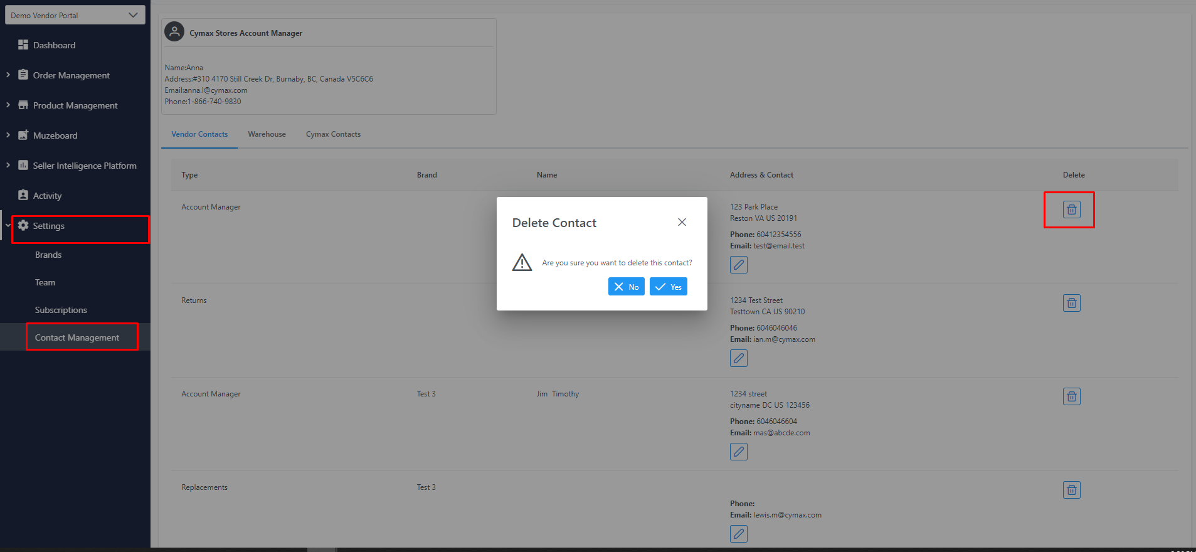The width and height of the screenshot is (1196, 552).
Task: Click the account manager avatar icon
Action: (x=174, y=31)
